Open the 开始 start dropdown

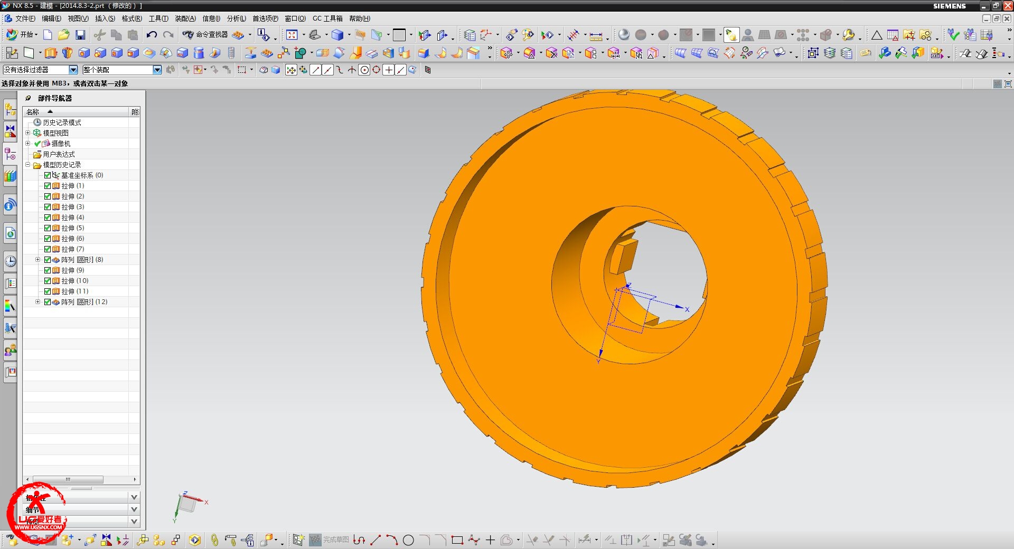tap(22, 35)
